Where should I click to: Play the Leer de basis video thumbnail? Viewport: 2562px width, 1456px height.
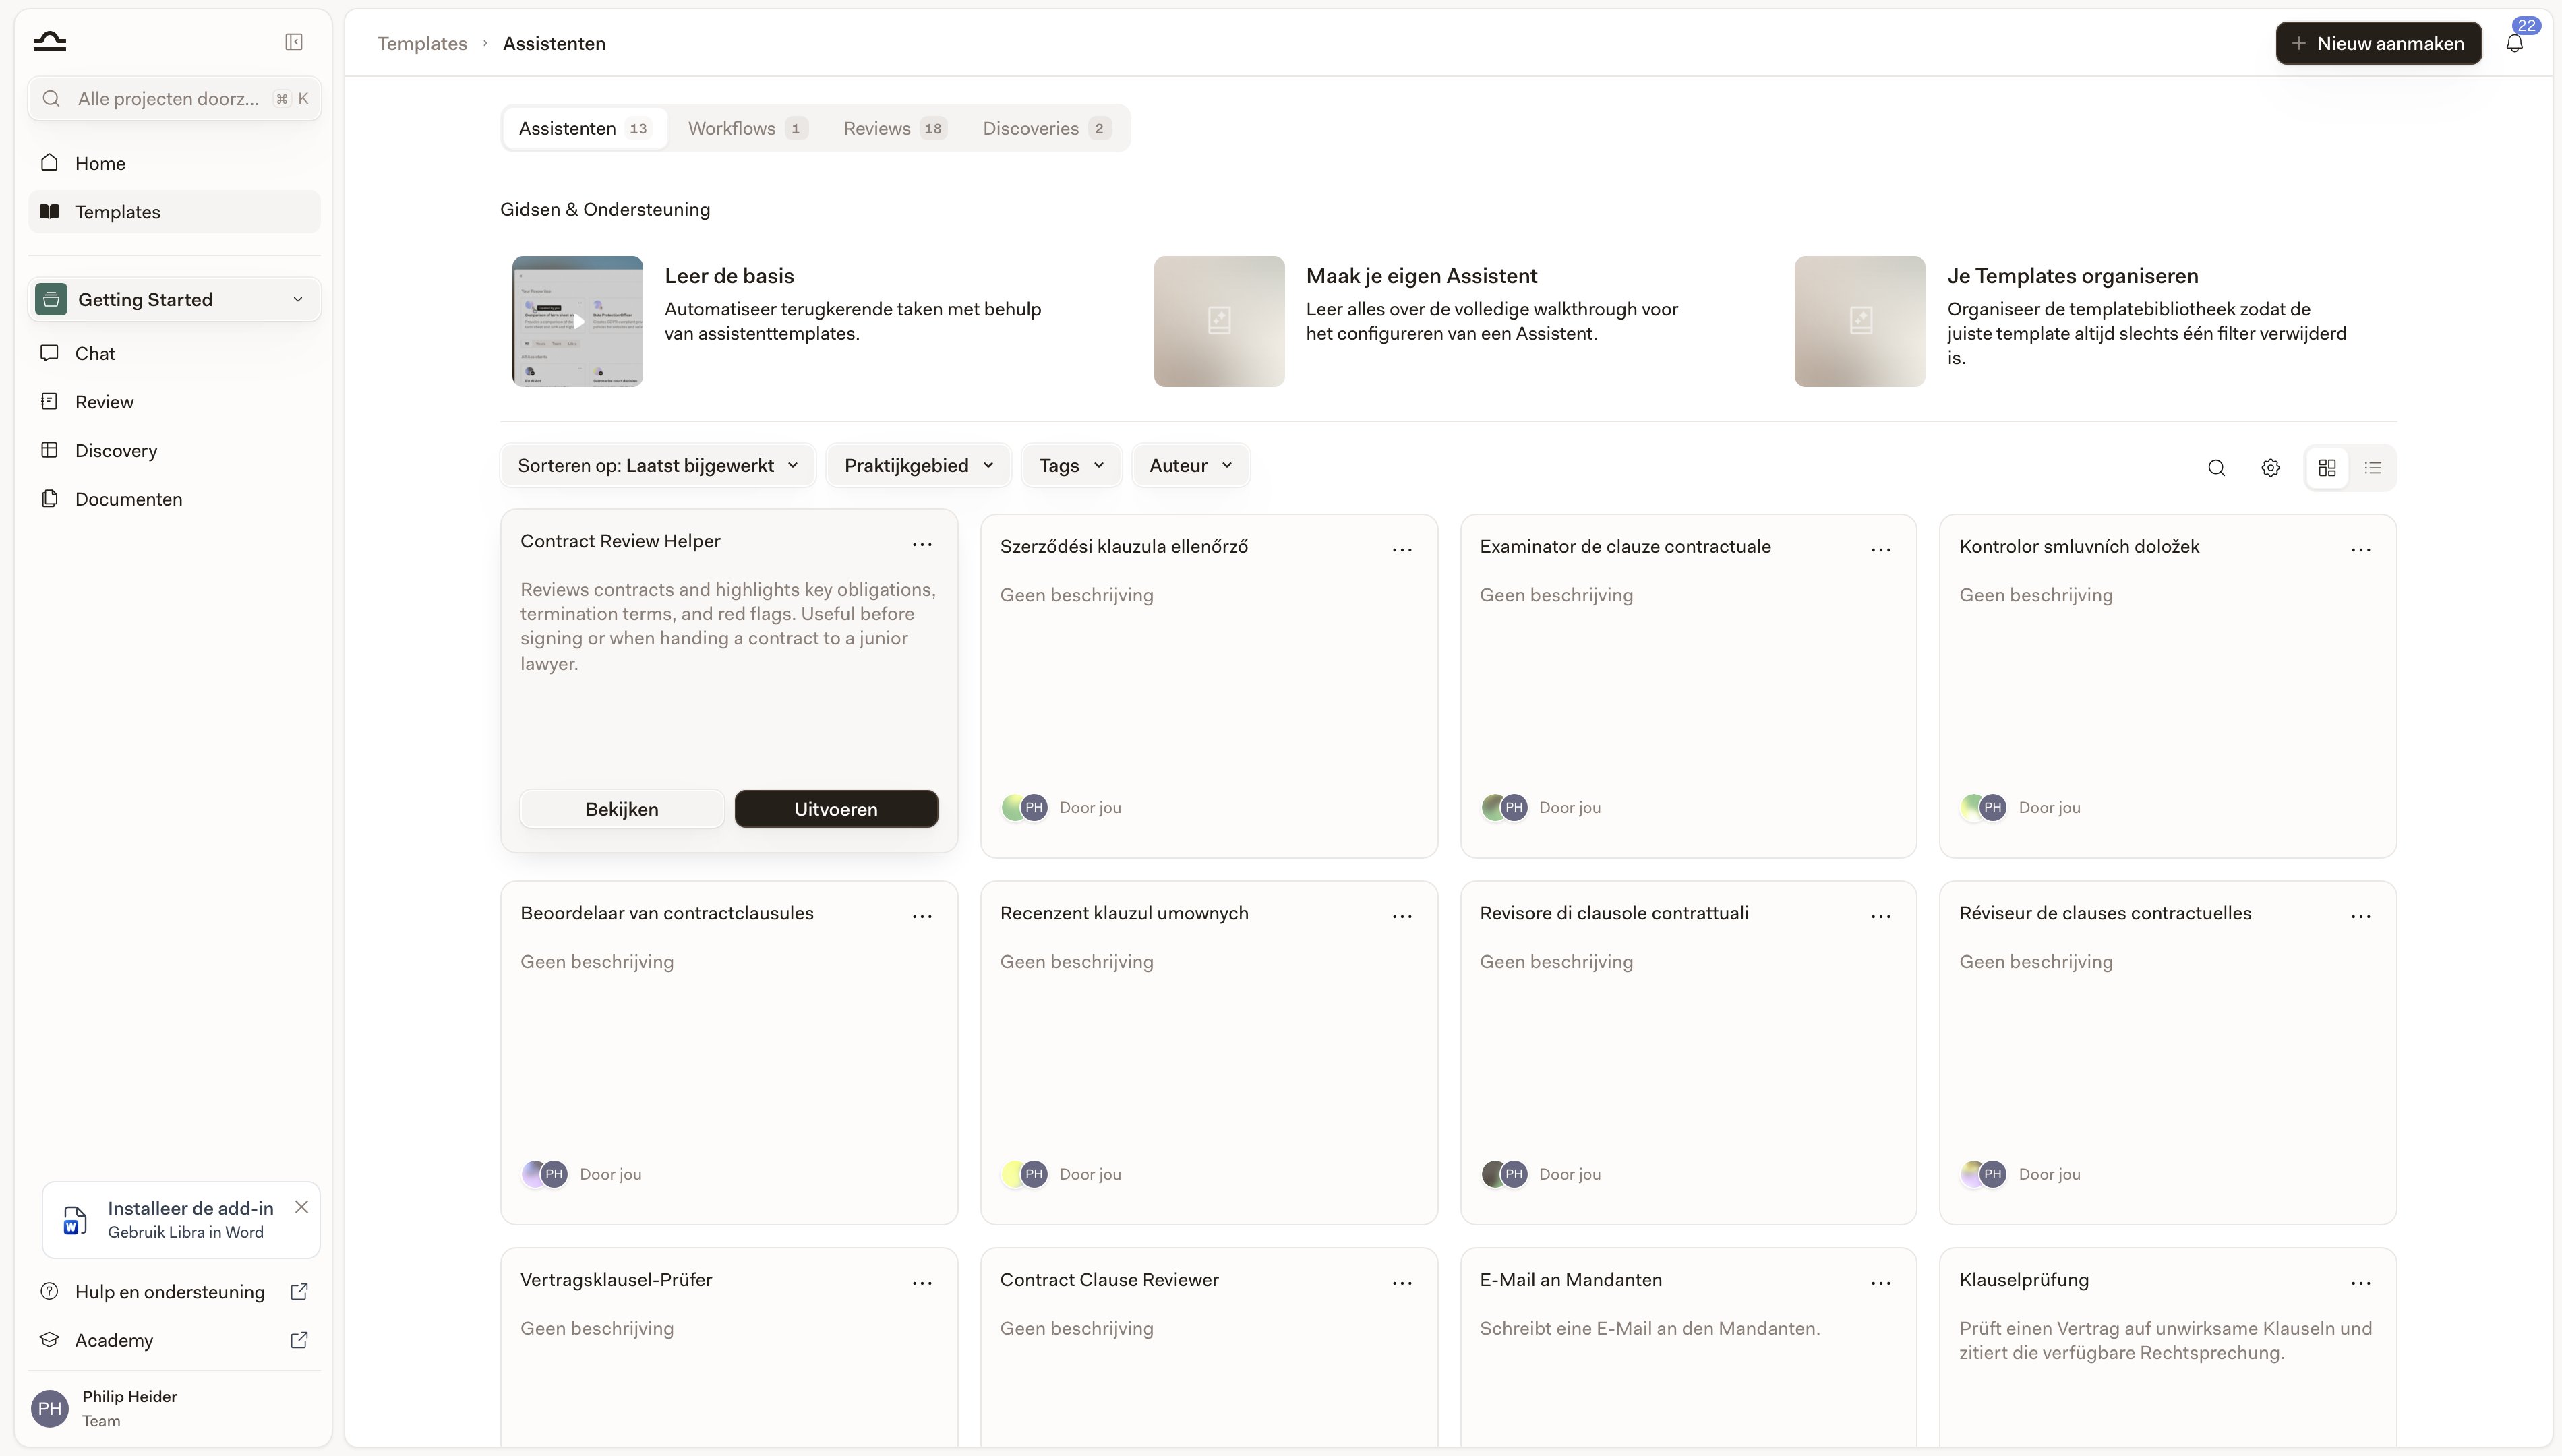[x=578, y=321]
